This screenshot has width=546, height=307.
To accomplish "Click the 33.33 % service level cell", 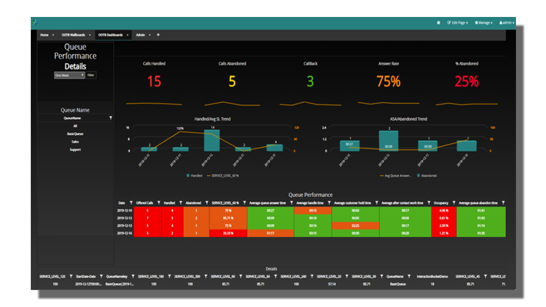I will tap(228, 233).
